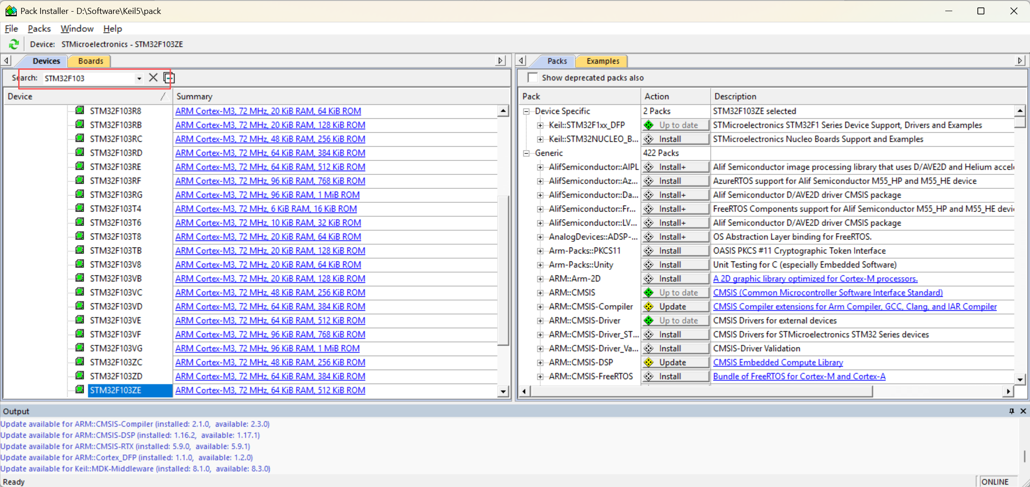Expand the Arm-Packs::Unity pack node
The width and height of the screenshot is (1030, 487).
click(x=540, y=265)
